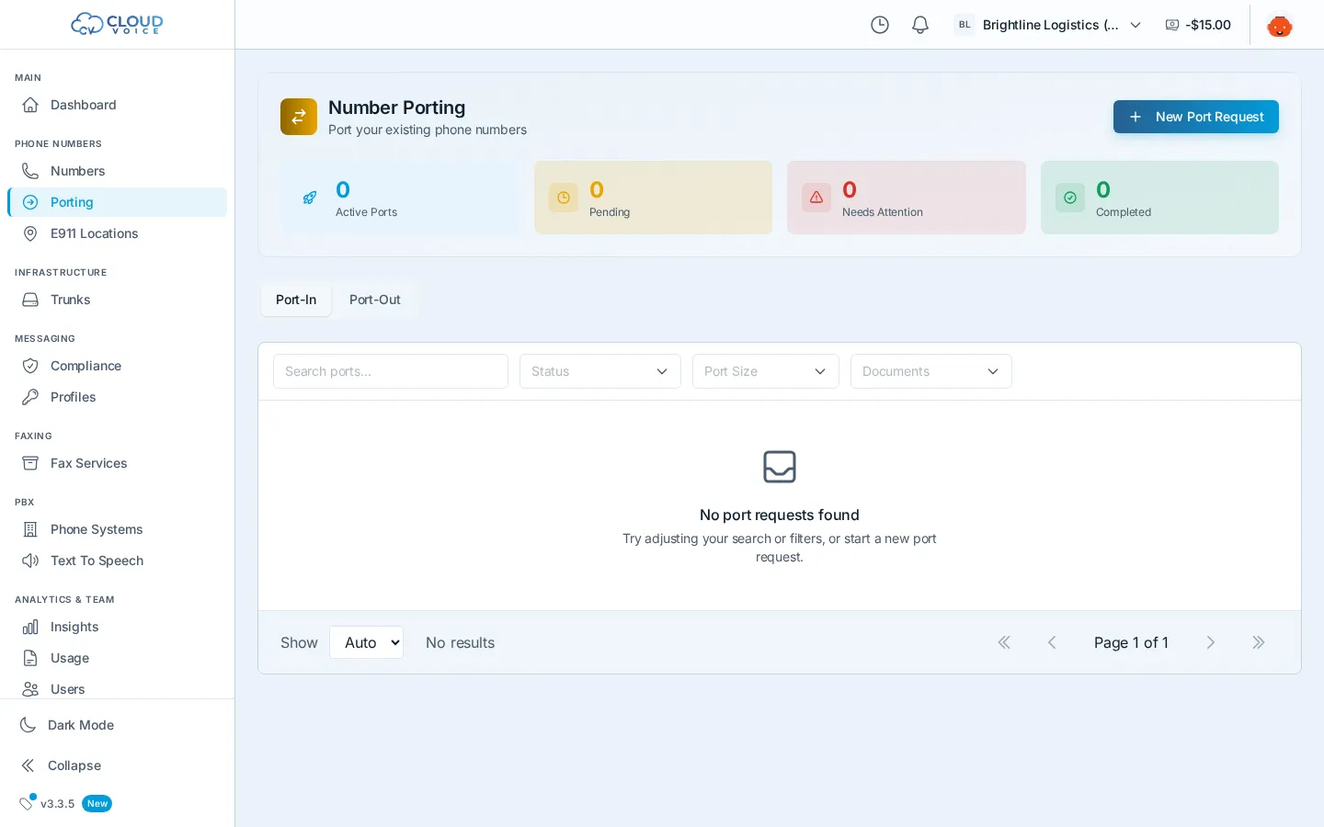
Task: Go to the next page
Action: tap(1211, 642)
